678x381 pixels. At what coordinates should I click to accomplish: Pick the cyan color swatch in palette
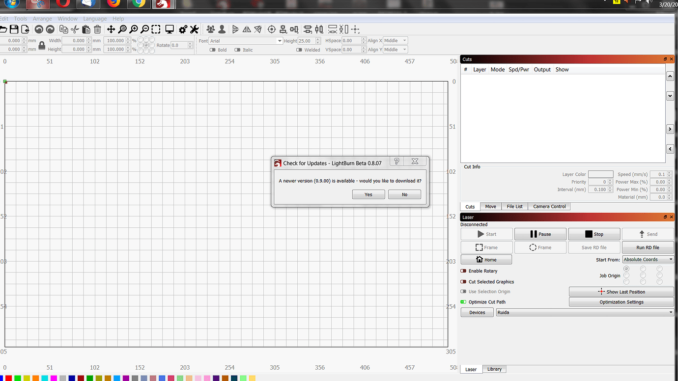tap(44, 378)
